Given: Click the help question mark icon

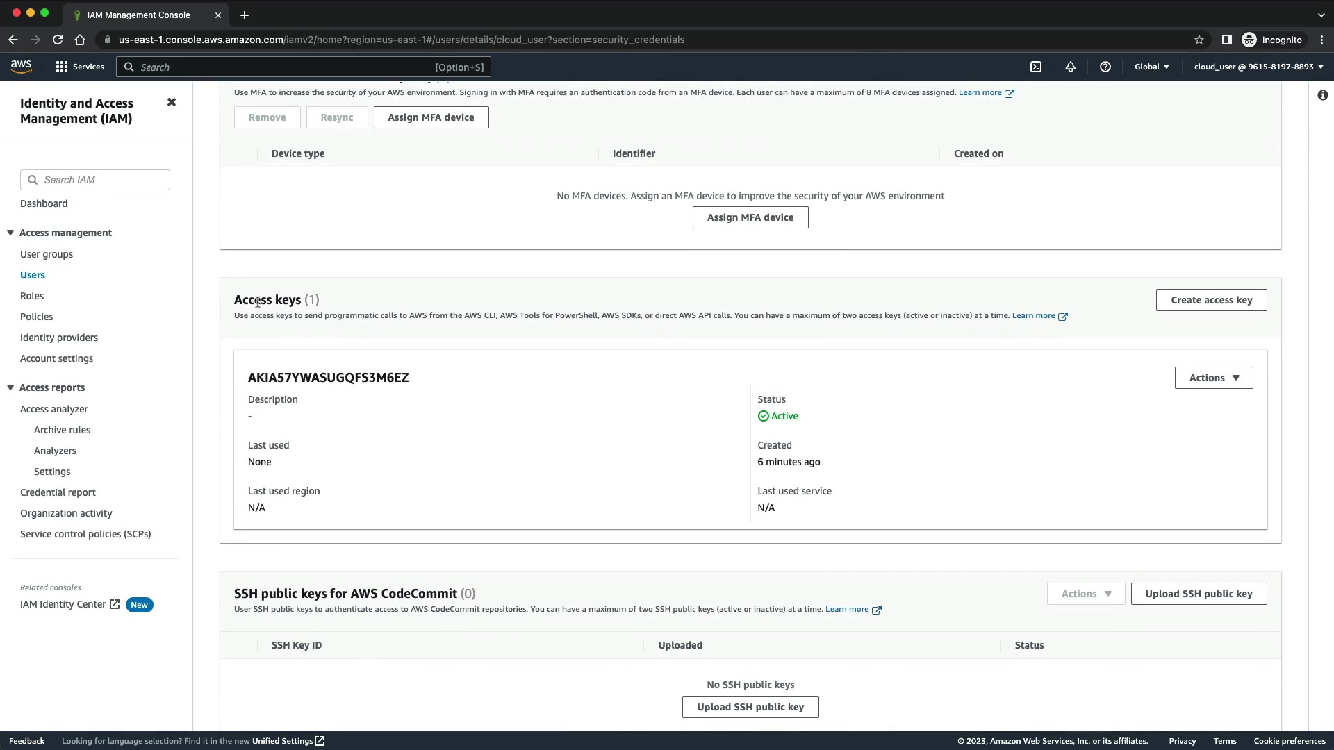Looking at the screenshot, I should coord(1105,67).
